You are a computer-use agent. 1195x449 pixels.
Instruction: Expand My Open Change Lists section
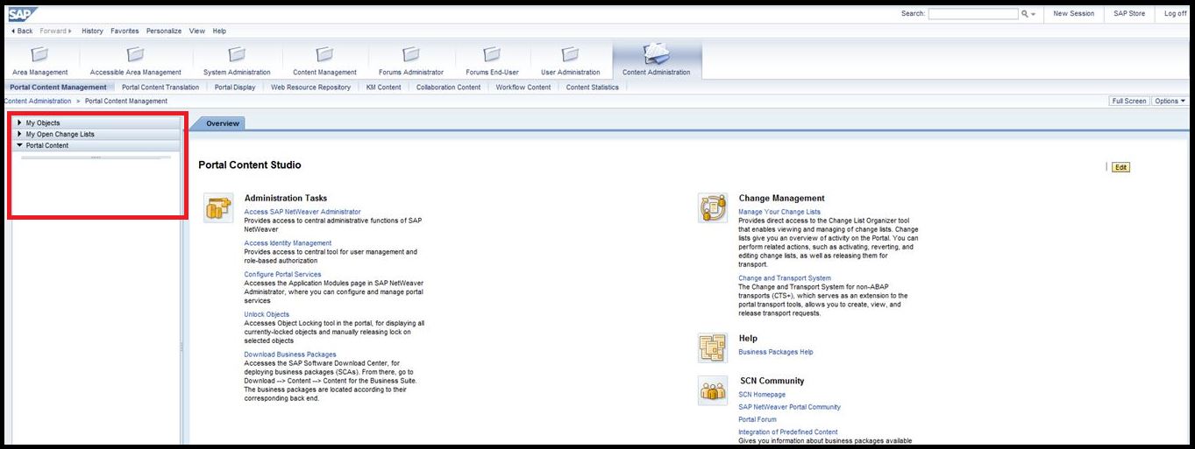[x=19, y=134]
